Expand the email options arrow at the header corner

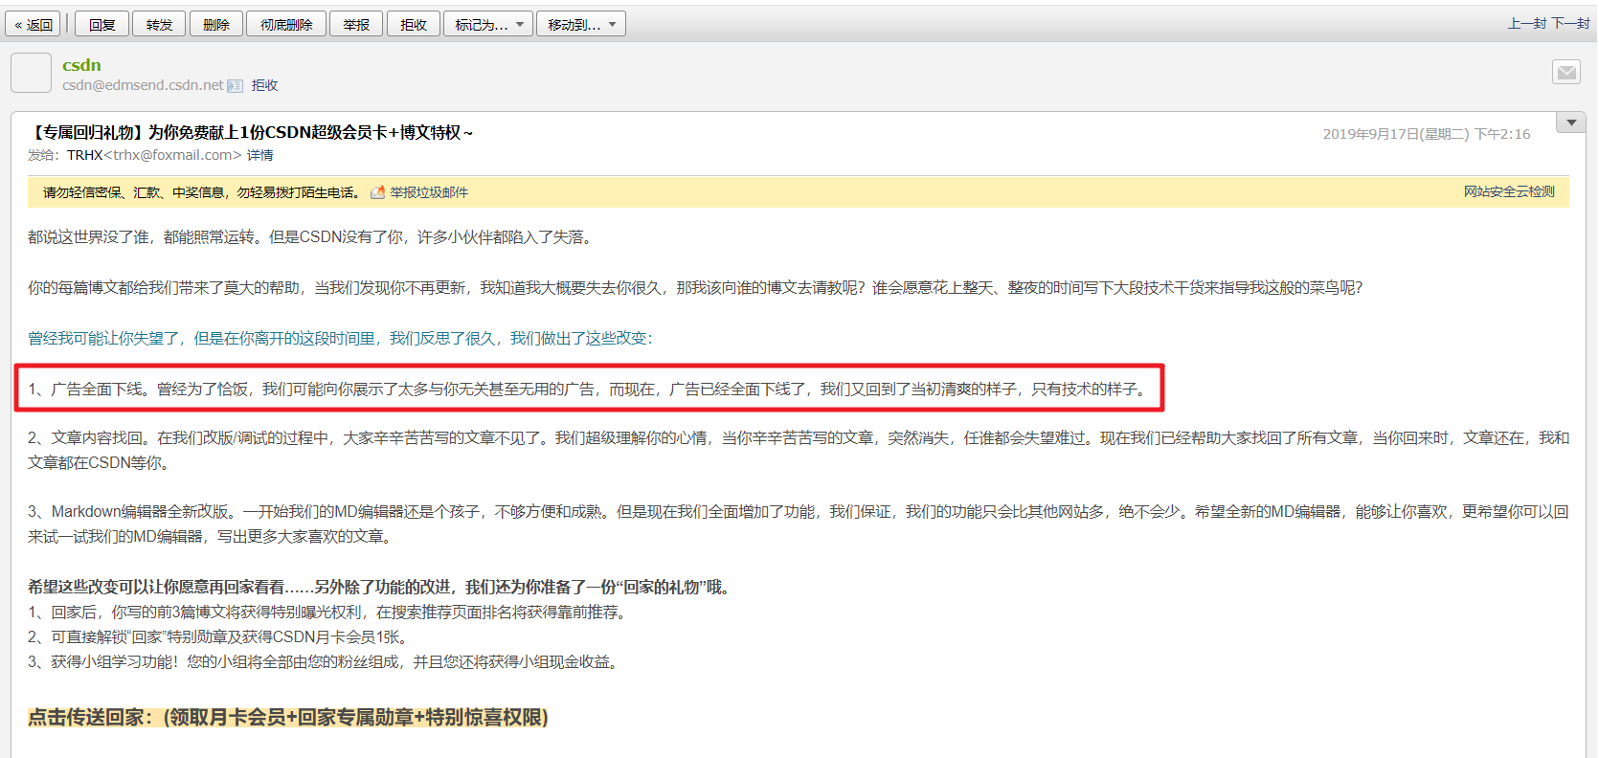(1571, 123)
